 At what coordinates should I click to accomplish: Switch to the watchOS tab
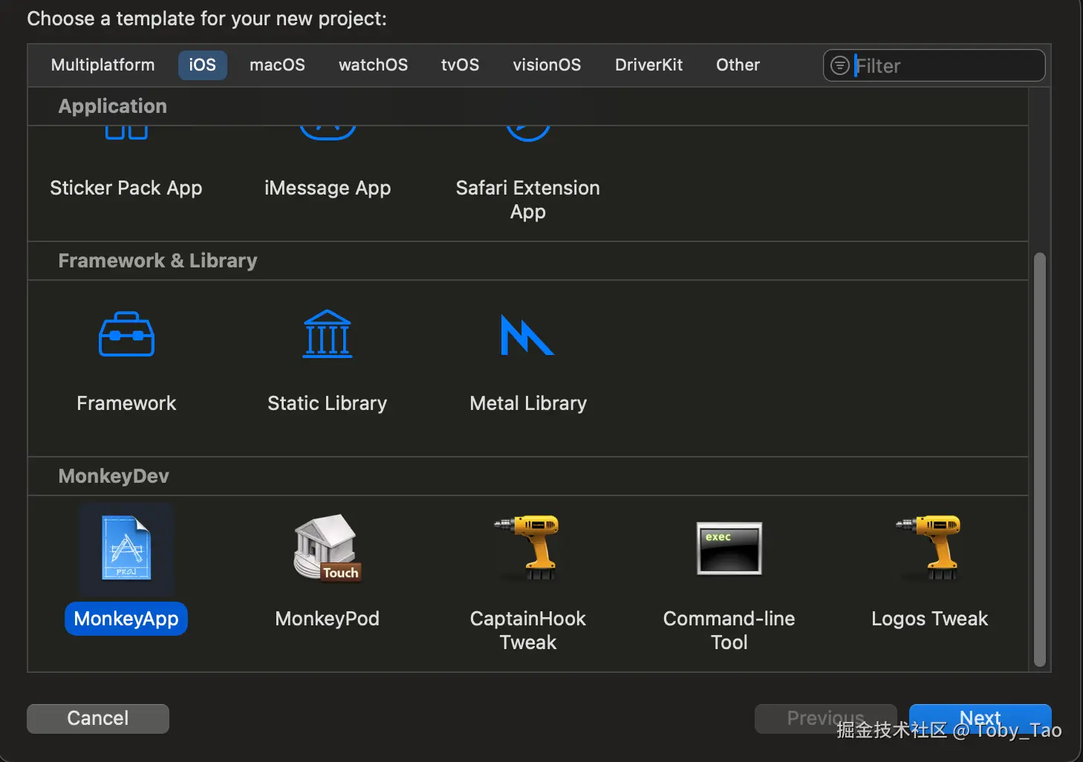pos(374,65)
